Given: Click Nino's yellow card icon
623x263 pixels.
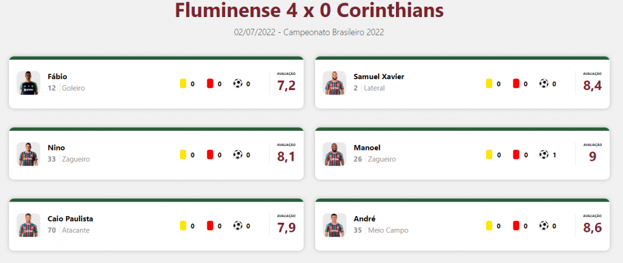Looking at the screenshot, I should click(183, 155).
